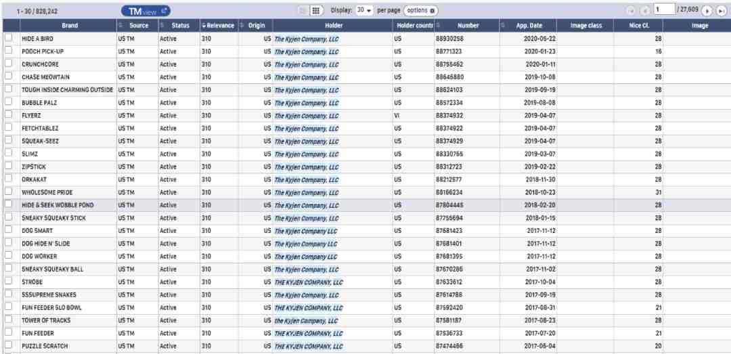
Task: Click the Holder country column header
Action: tap(414, 26)
